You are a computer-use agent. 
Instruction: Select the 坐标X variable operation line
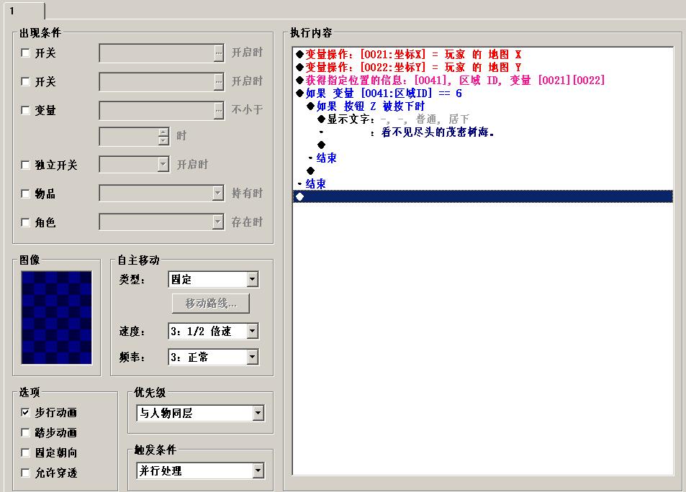click(x=483, y=54)
